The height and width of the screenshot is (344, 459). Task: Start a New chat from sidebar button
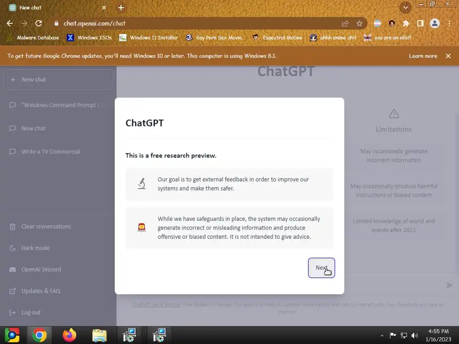pos(58,80)
